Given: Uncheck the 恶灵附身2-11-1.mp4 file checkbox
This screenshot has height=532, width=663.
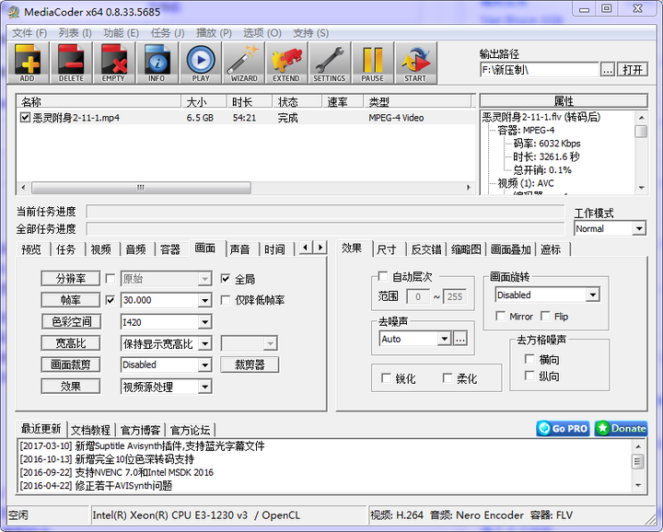Looking at the screenshot, I should point(25,118).
